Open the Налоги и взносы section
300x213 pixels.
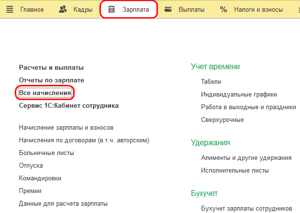point(259,10)
